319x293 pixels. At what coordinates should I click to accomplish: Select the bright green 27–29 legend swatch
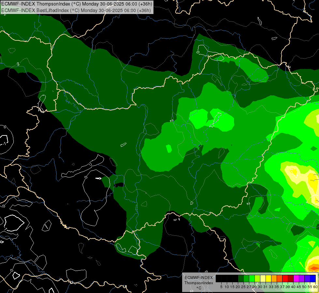(252, 279)
